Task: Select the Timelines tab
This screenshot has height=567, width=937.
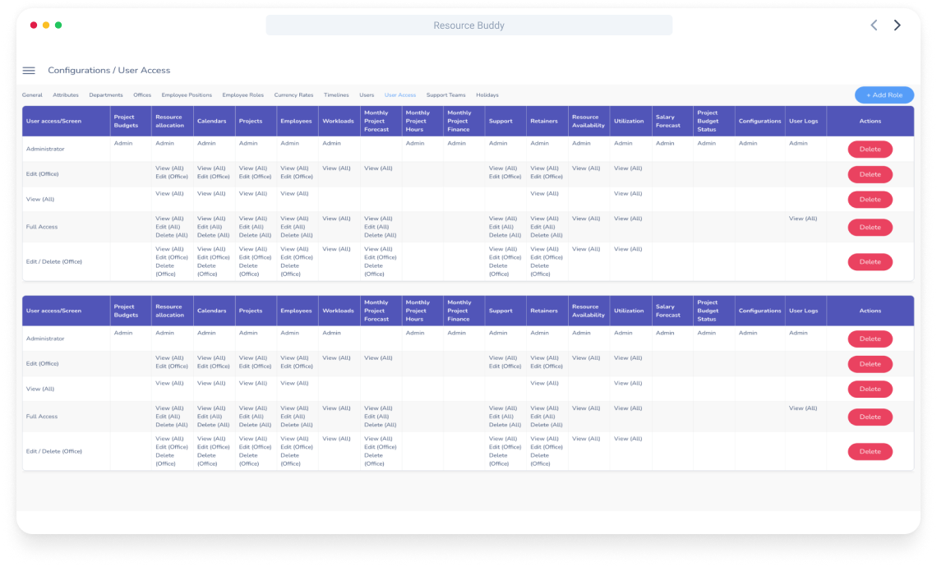Action: coord(336,95)
